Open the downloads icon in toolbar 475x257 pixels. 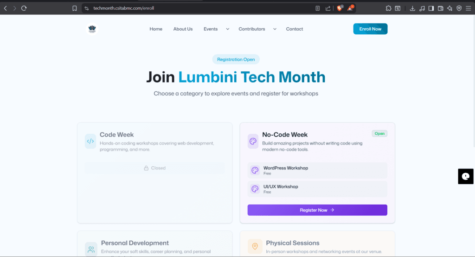412,8
